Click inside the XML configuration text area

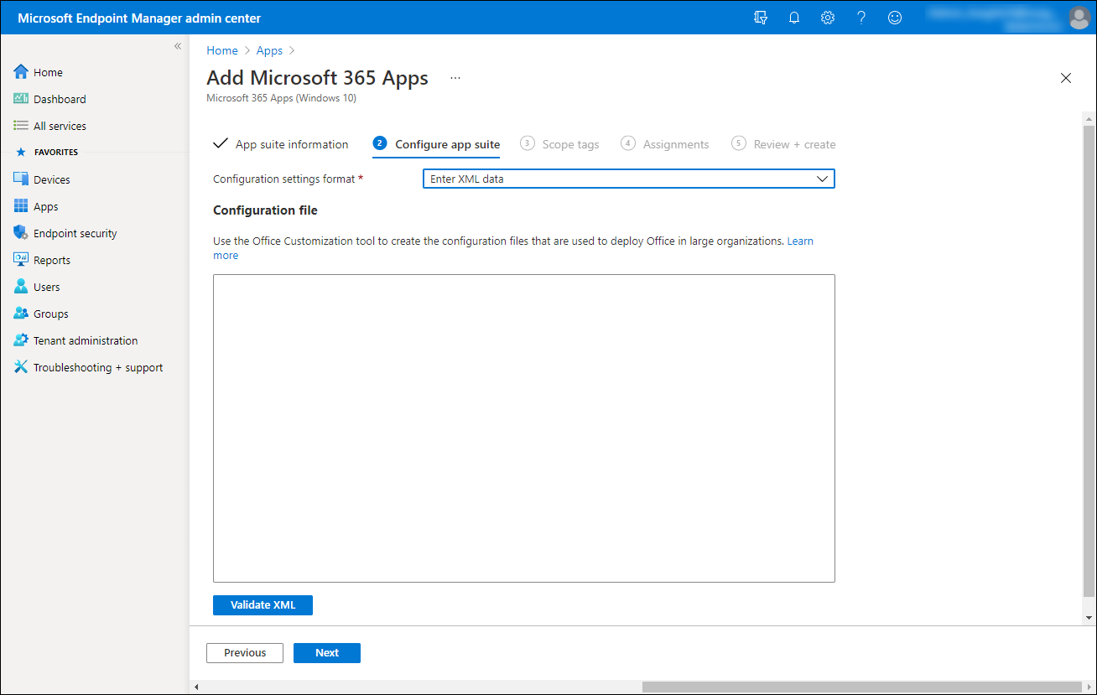pyautogui.click(x=524, y=428)
